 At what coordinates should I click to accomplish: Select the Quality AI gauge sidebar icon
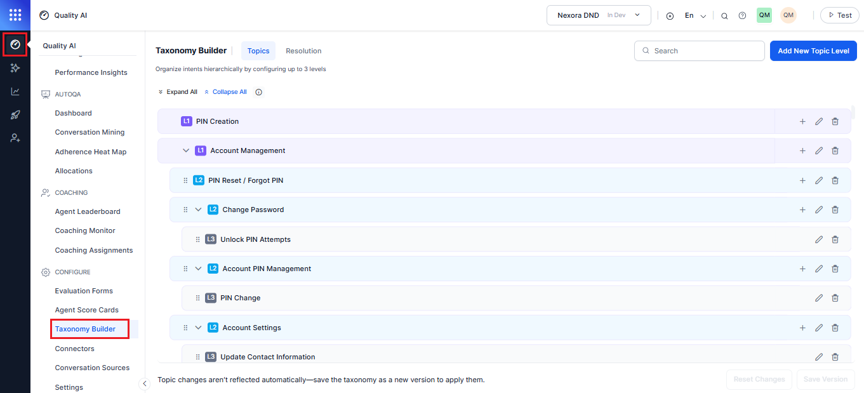[x=15, y=44]
